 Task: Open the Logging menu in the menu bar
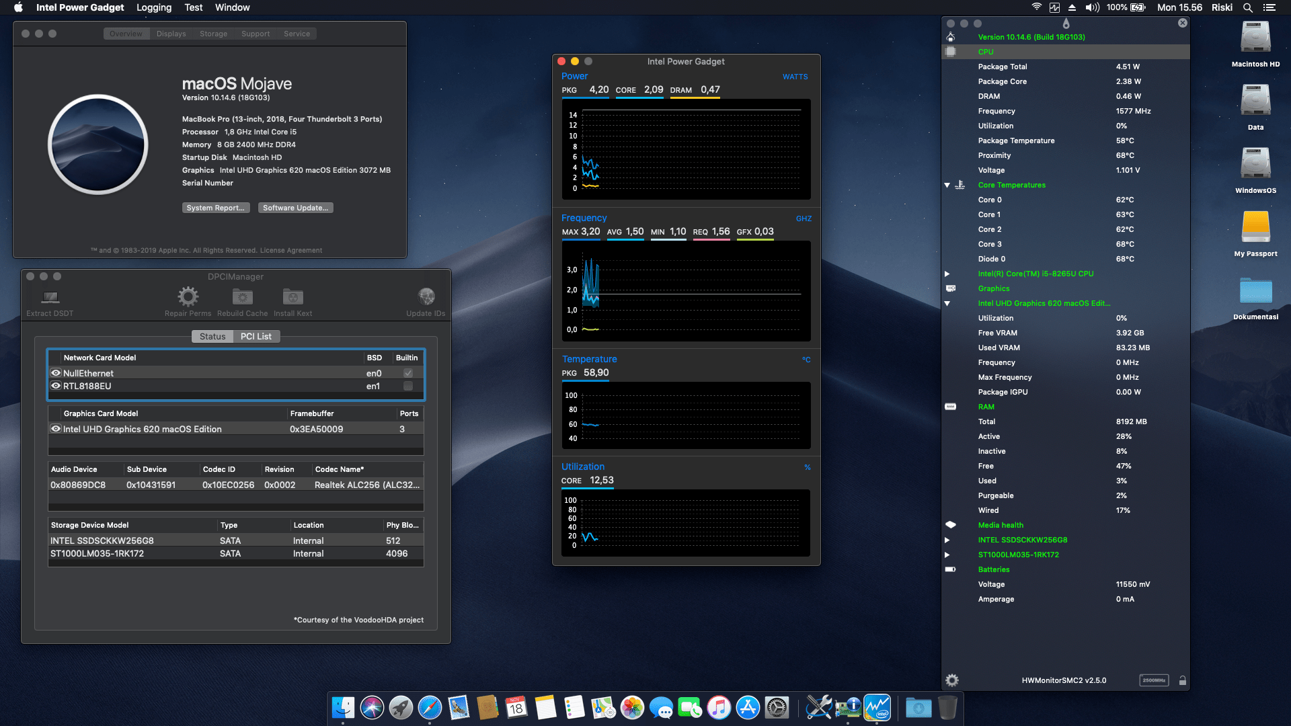(x=153, y=7)
